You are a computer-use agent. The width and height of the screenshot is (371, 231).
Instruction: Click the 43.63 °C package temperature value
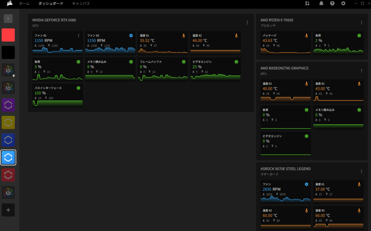tap(270, 40)
